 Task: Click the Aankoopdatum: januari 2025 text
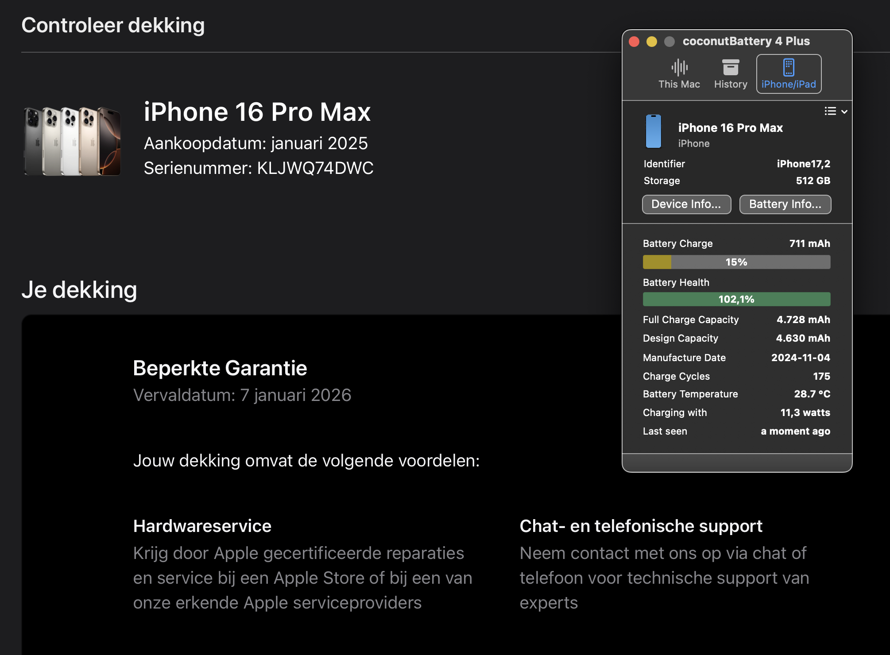[x=256, y=143]
